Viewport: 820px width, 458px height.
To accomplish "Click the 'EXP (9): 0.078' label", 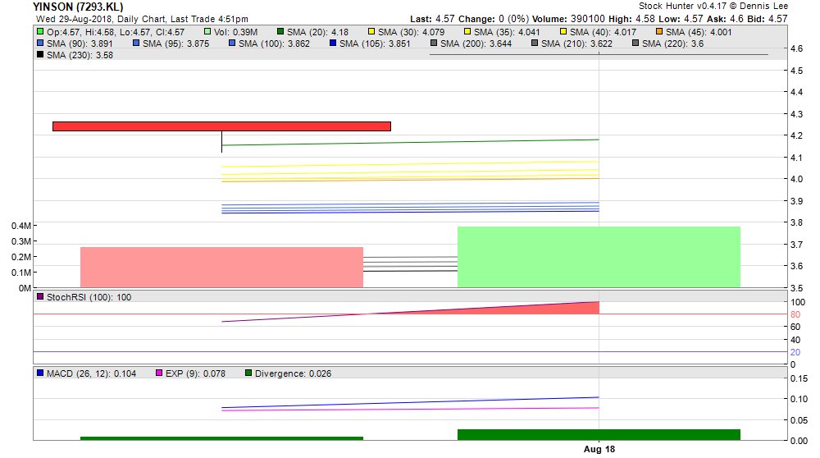I will (196, 373).
